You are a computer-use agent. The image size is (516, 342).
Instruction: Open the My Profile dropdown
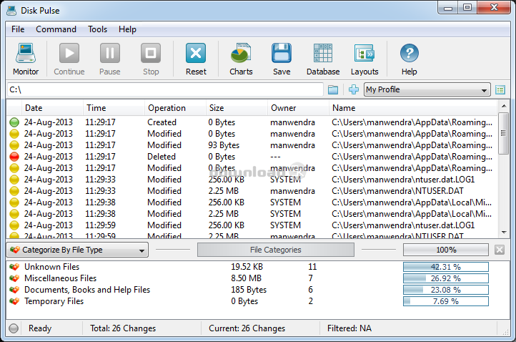click(x=427, y=89)
